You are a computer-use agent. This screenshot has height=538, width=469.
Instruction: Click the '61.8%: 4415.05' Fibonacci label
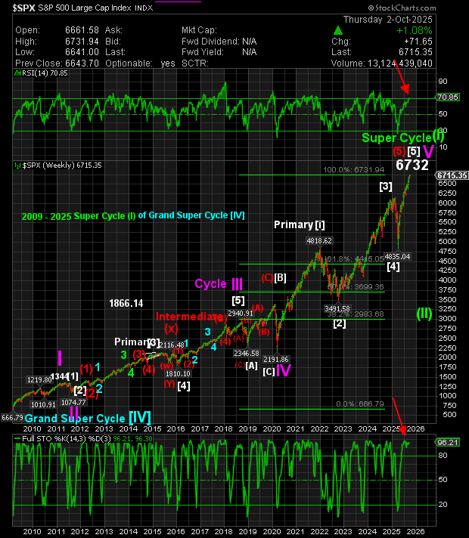tap(355, 258)
